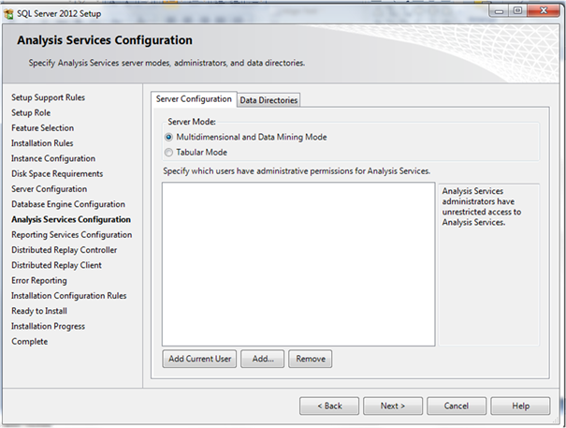Viewport: 566px width, 428px height.
Task: Click the Instance Configuration step
Action: [x=53, y=158]
